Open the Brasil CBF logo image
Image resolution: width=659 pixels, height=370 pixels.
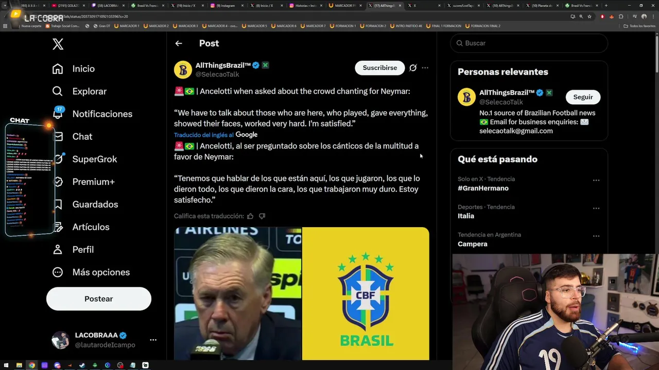coord(366,293)
